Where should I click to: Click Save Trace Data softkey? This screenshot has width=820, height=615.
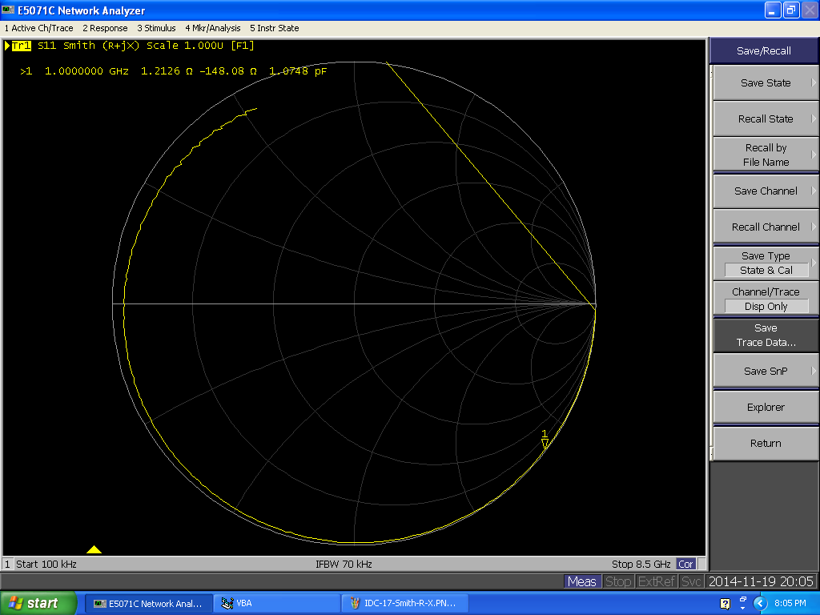pos(765,336)
